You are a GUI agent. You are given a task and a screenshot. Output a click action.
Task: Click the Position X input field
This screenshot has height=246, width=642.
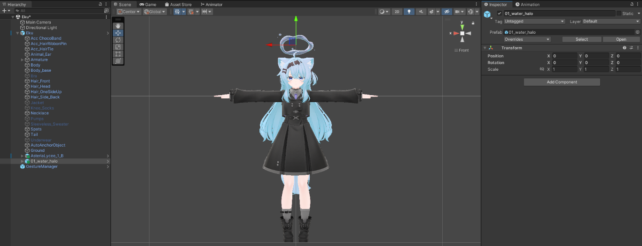click(x=564, y=56)
